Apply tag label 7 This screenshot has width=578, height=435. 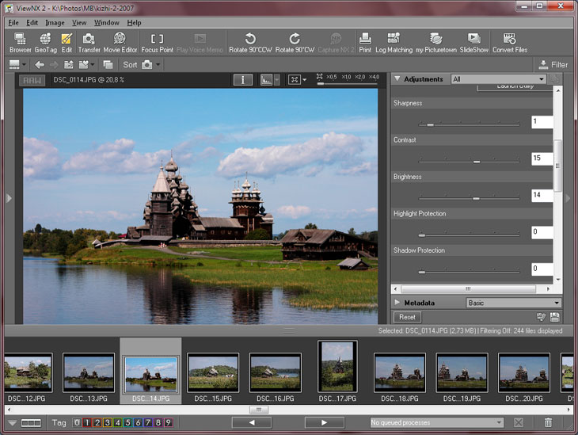(148, 422)
